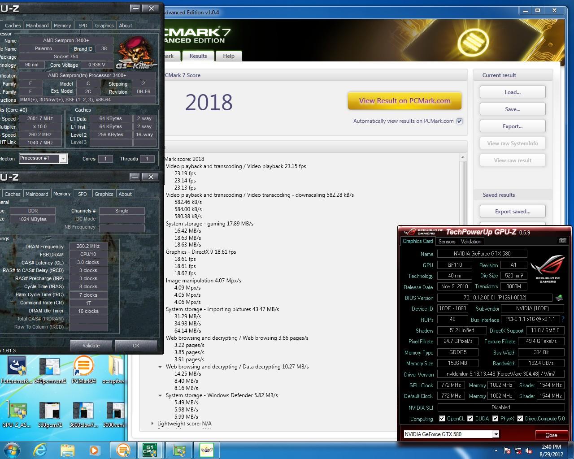Open the Futuremark desktop shortcut

[17, 371]
